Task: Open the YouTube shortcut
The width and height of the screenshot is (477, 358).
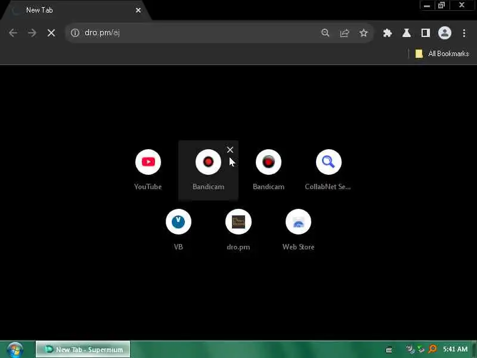Action: point(148,170)
